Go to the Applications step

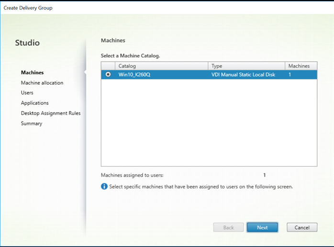[35, 103]
